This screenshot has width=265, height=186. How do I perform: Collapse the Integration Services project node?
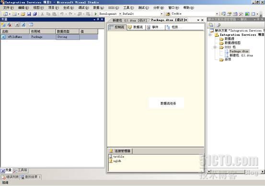click(x=210, y=35)
